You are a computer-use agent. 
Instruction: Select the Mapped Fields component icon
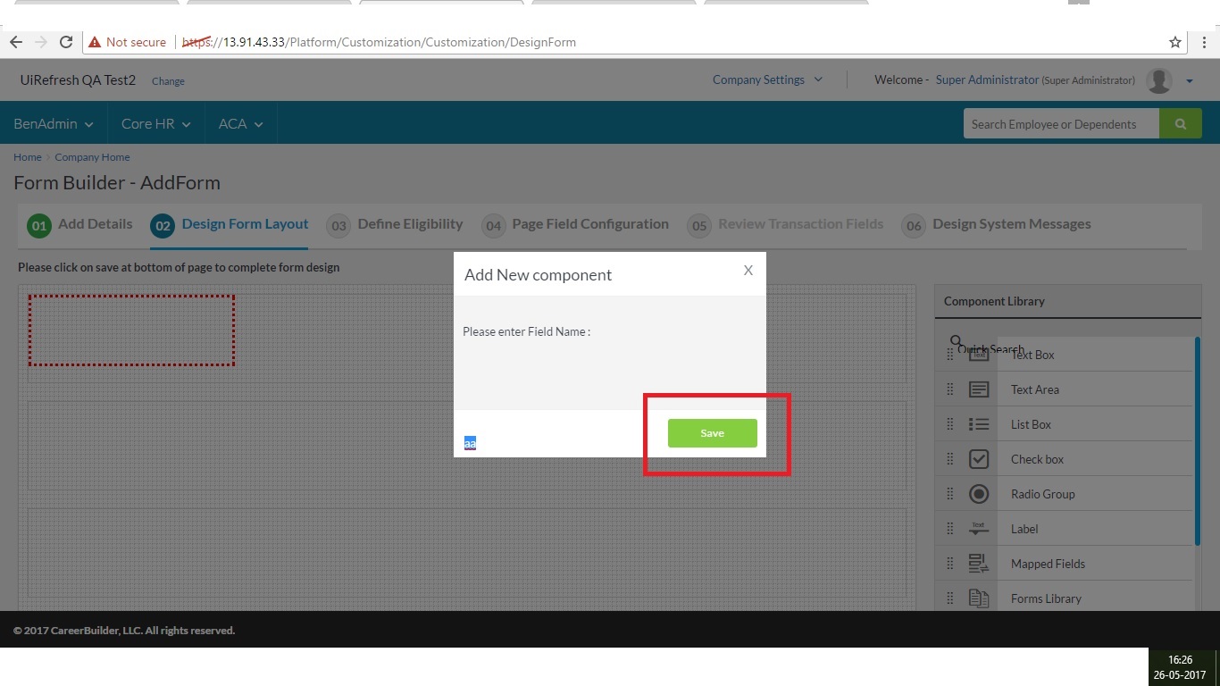(979, 564)
